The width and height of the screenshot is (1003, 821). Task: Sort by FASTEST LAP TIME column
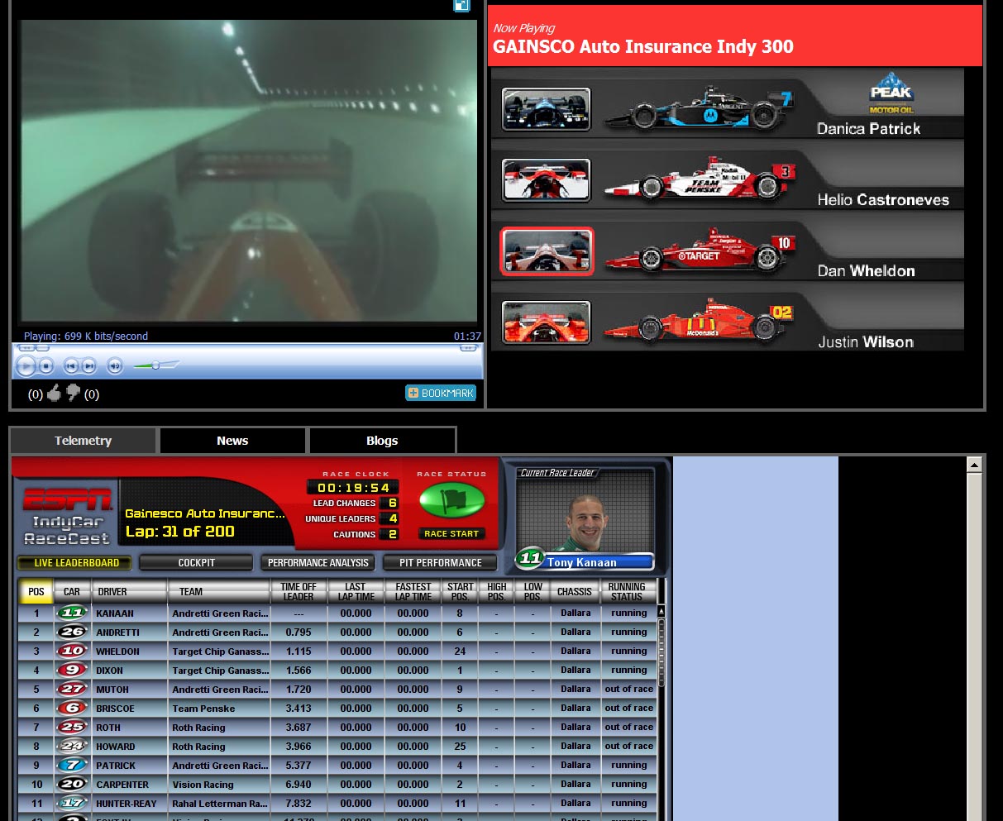[413, 592]
